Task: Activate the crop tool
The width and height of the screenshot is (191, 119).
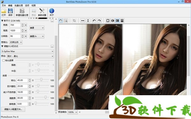Action: [x=74, y=21]
